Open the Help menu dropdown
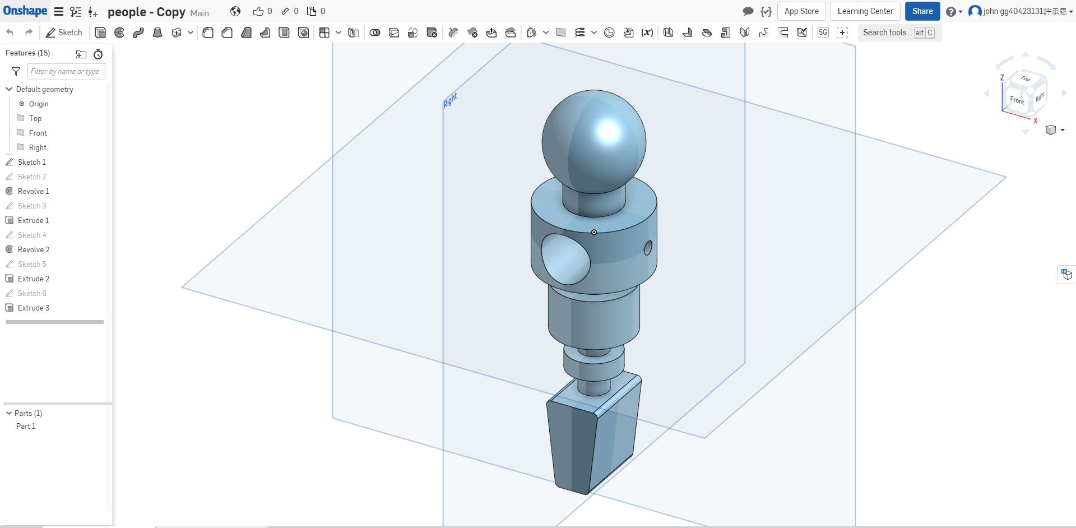 [954, 11]
